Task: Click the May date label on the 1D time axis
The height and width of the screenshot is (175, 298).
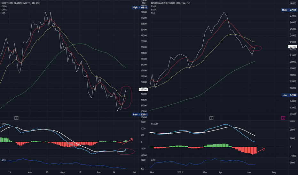Action: tap(63, 172)
